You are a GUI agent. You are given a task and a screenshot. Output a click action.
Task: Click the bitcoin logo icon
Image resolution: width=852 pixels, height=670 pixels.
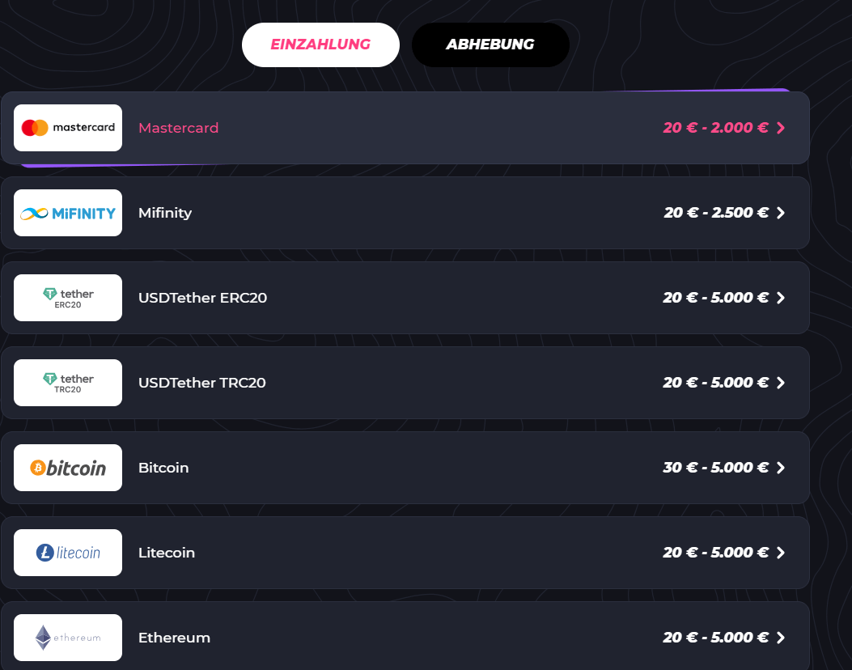68,468
